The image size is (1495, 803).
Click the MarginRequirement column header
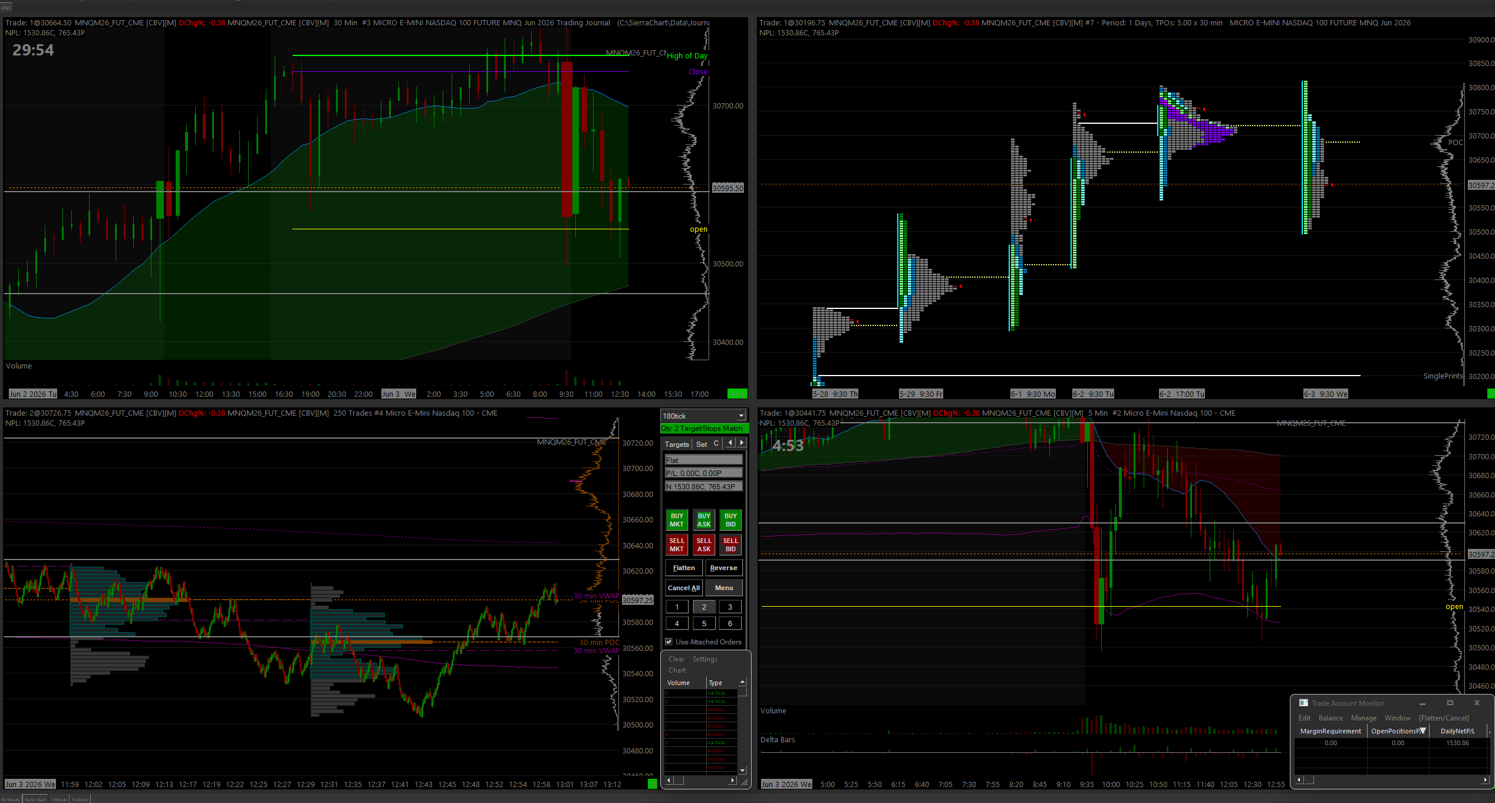1331,731
